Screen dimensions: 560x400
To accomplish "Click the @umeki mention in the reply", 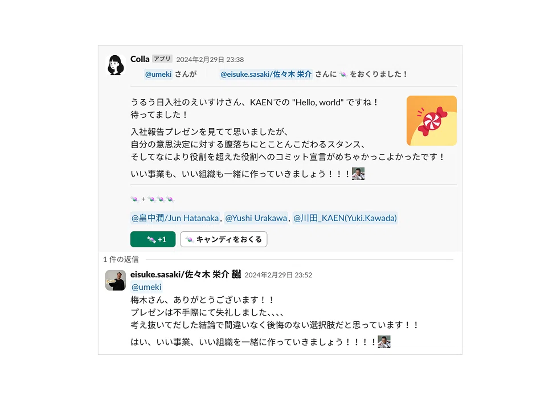I will [x=146, y=287].
